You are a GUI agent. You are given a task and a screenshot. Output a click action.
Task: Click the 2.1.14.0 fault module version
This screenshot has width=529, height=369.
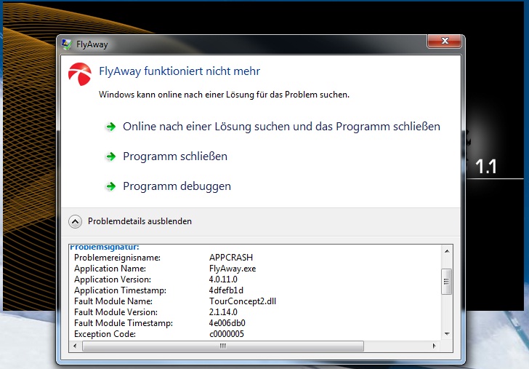223,312
